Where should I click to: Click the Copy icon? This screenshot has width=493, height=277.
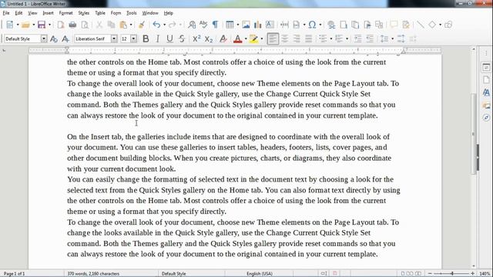[x=111, y=25]
